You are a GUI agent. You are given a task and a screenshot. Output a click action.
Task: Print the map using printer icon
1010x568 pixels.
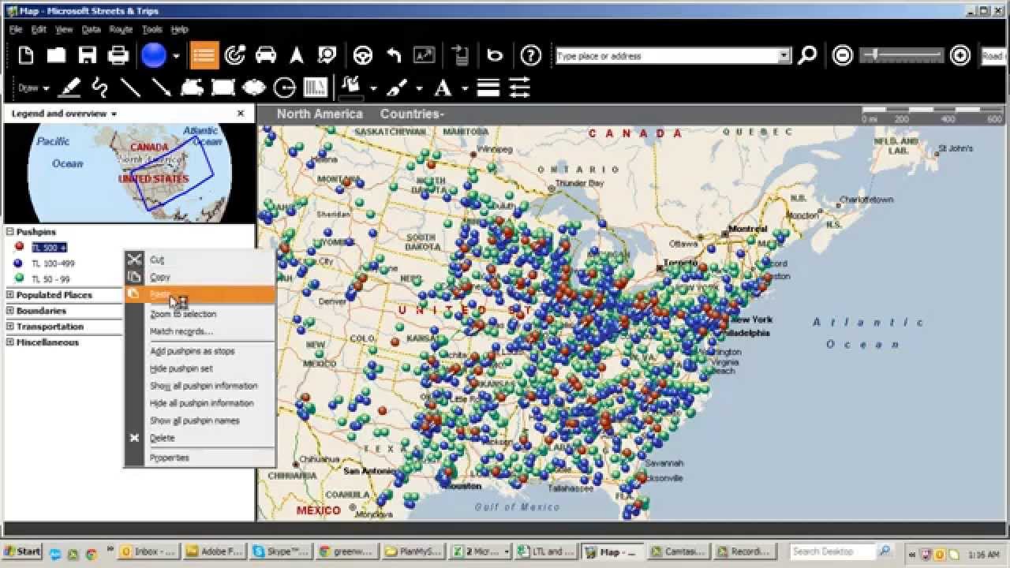(118, 55)
